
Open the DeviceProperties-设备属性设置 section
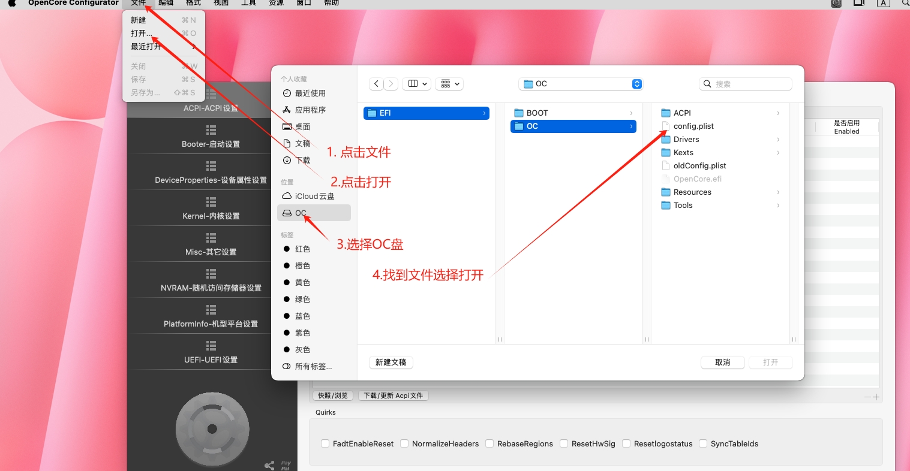click(x=211, y=173)
